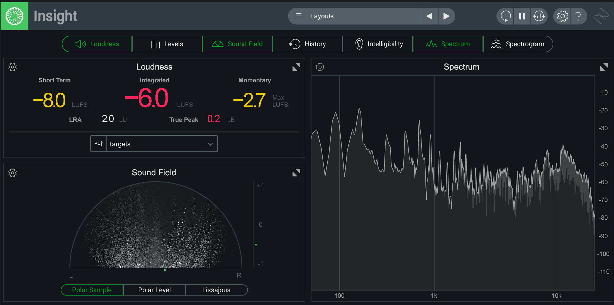Toggle the Loudness module off
The width and height of the screenshot is (614, 305).
(97, 44)
